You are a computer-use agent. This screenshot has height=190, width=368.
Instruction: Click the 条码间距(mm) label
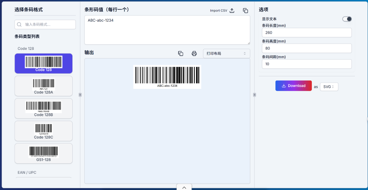click(x=274, y=57)
